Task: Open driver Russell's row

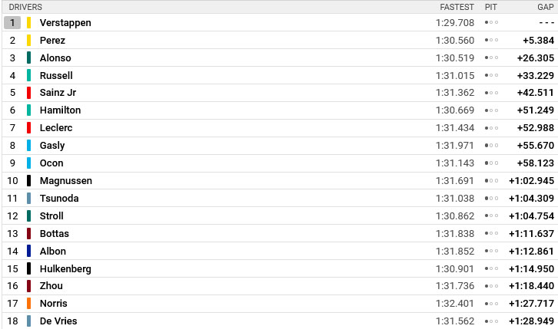Action: click(x=280, y=75)
